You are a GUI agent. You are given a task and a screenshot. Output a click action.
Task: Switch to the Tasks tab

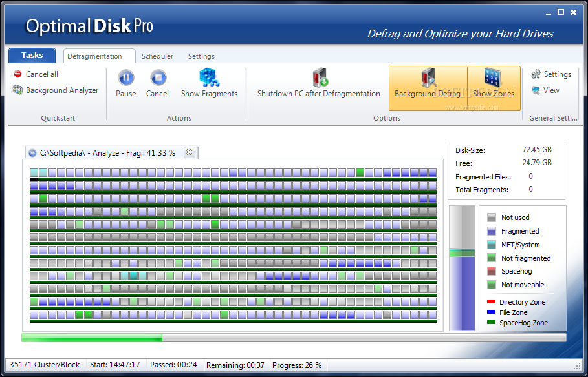coord(32,55)
